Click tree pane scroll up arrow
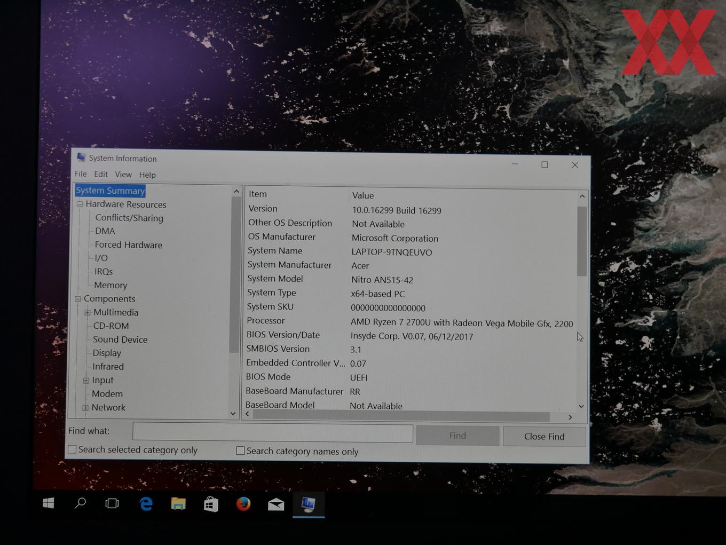Screen dimensions: 726x545 click(236, 191)
